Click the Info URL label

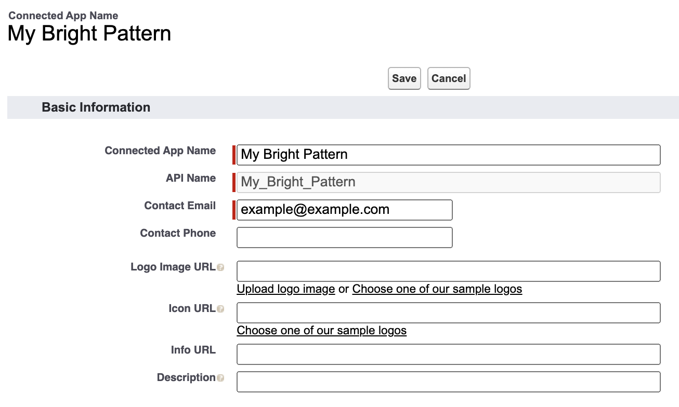click(x=193, y=350)
